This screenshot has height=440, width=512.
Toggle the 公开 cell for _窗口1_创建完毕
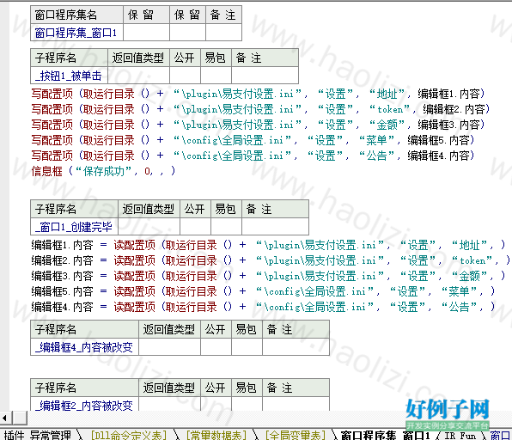pos(195,226)
